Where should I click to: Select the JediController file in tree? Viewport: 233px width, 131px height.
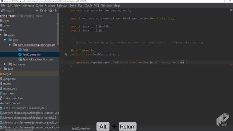[x=32, y=55]
